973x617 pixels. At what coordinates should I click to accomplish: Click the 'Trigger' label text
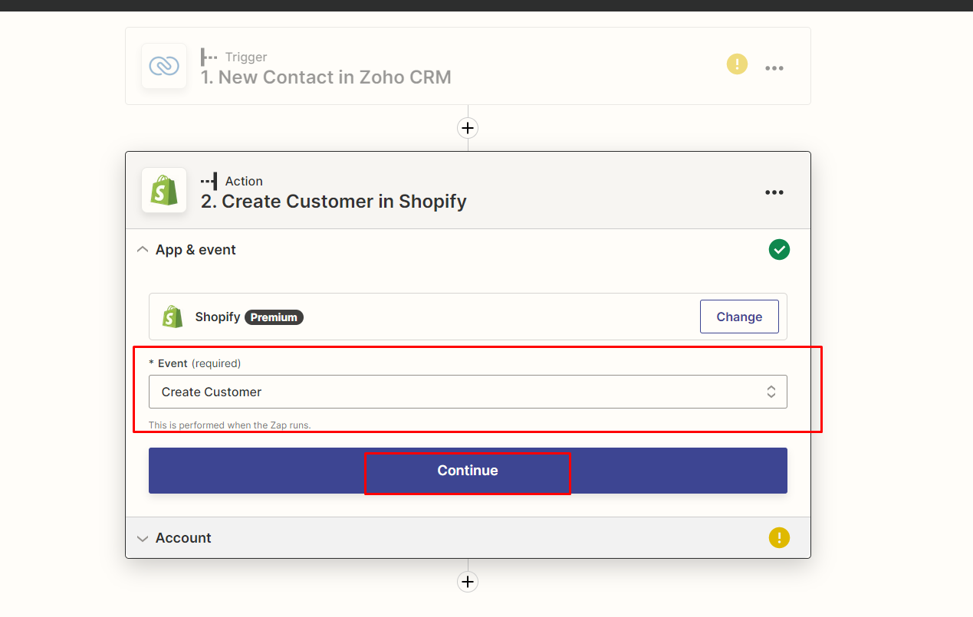[246, 57]
